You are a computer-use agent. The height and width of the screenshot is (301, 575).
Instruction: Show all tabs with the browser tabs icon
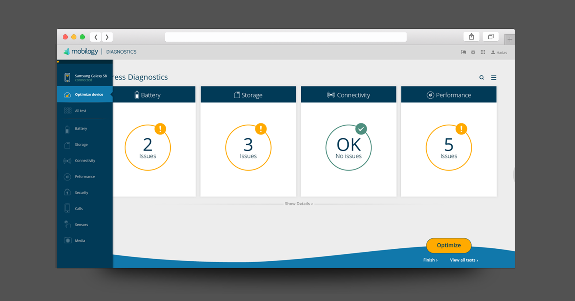pyautogui.click(x=491, y=37)
